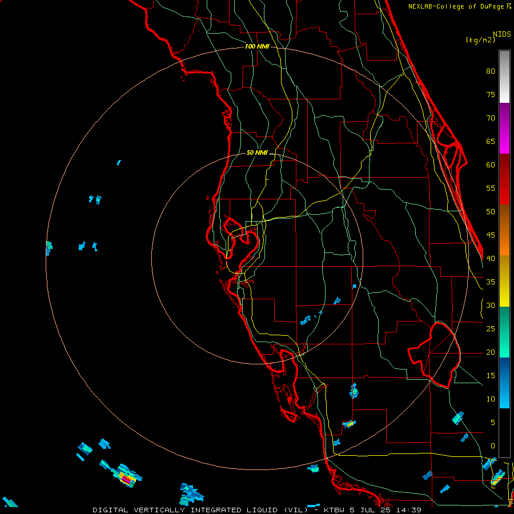Viewport: 514px width, 514px height.
Task: Click the KTBW radar station identifier
Action: (334, 510)
